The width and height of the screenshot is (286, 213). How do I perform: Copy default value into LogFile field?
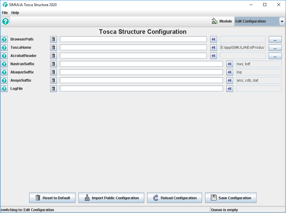(x=230, y=89)
